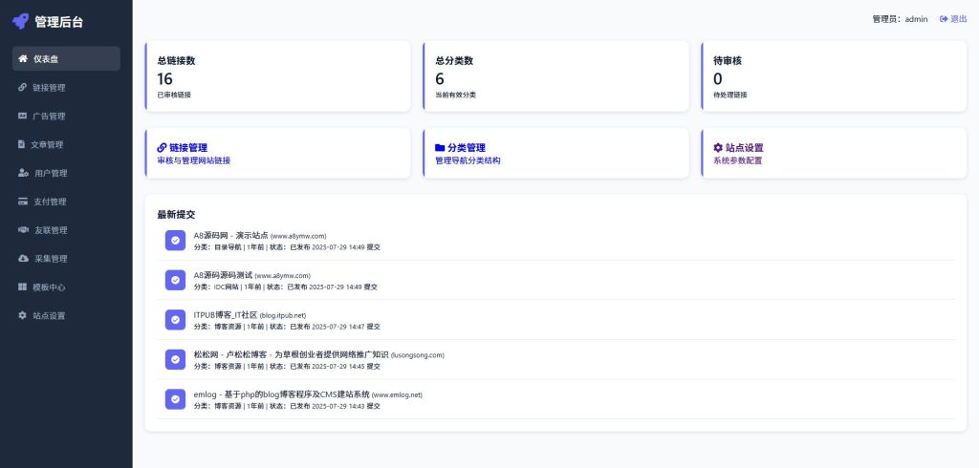Click check icon for A8源码网 演示站点
Viewport: 979px width, 468px height.
coord(176,241)
